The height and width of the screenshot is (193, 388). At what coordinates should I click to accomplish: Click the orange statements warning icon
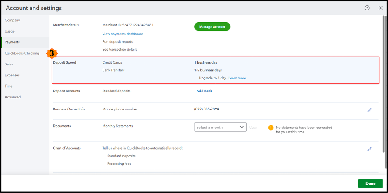(x=271, y=128)
